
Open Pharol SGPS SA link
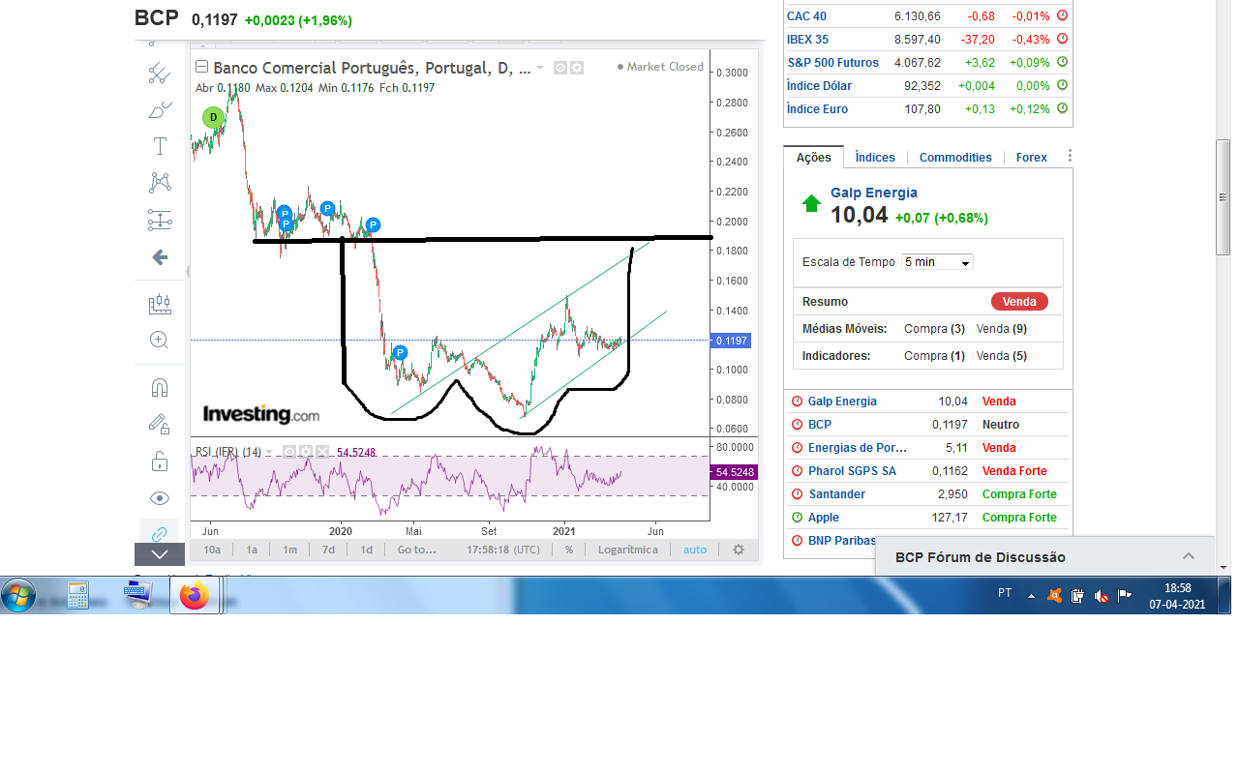click(x=852, y=471)
